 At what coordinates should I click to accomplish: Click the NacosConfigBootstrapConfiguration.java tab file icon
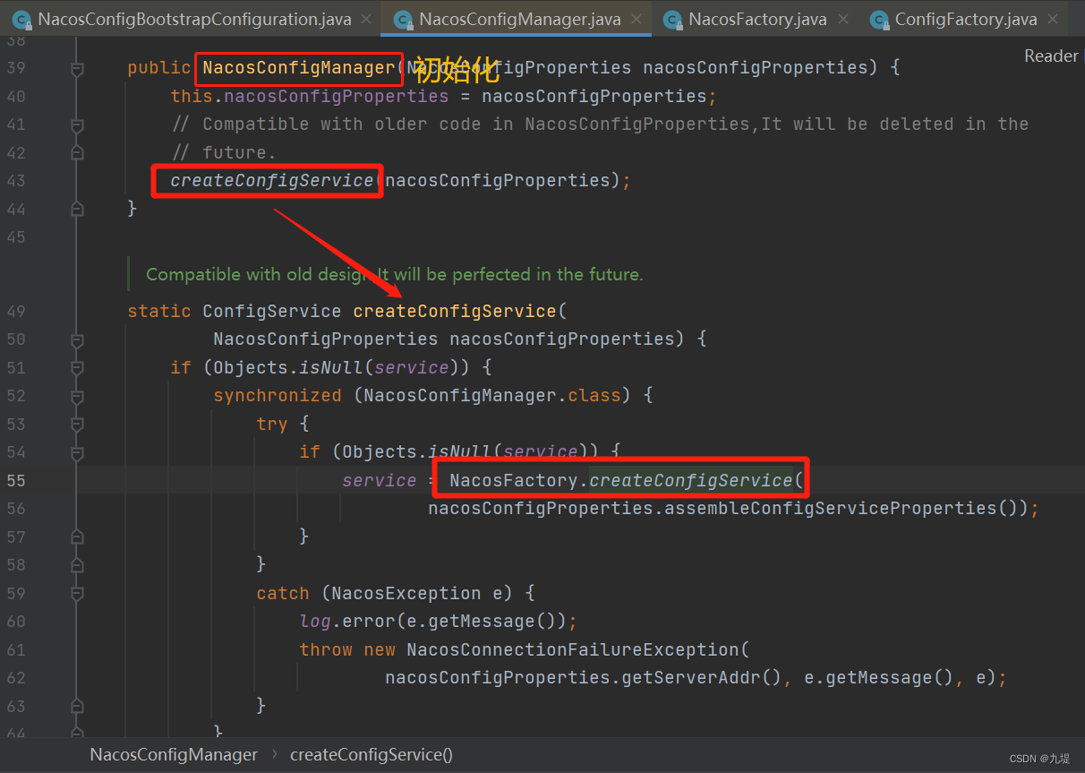tap(21, 19)
